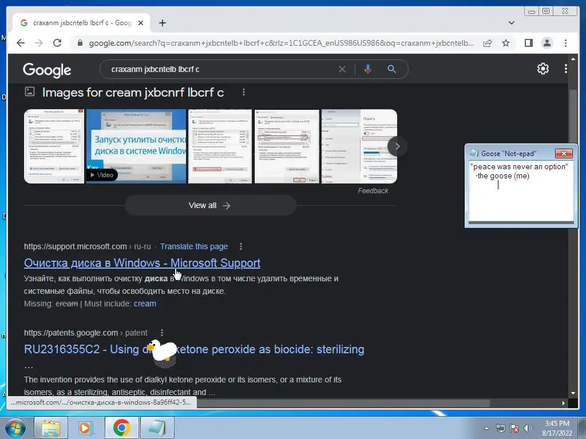
Task: Click the Google logo
Action: pos(47,70)
